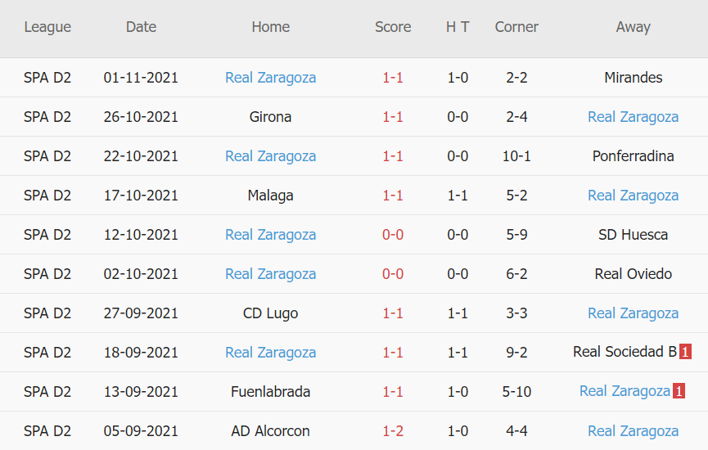The width and height of the screenshot is (708, 450).
Task: Open the Real Zaragoza link in the Malaga row
Action: coord(633,196)
